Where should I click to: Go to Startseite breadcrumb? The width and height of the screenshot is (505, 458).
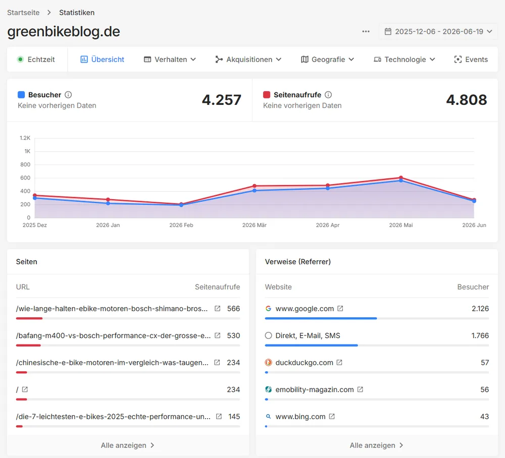tap(23, 13)
